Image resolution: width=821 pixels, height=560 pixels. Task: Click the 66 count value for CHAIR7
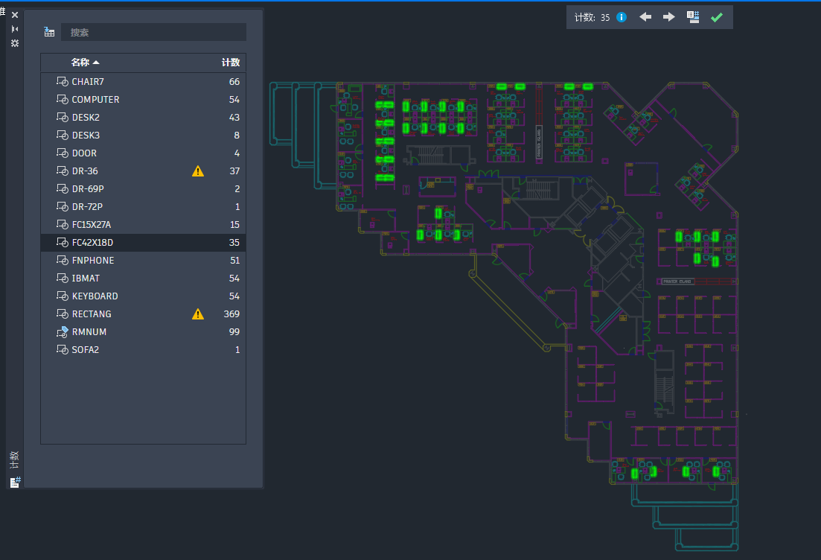pos(234,82)
